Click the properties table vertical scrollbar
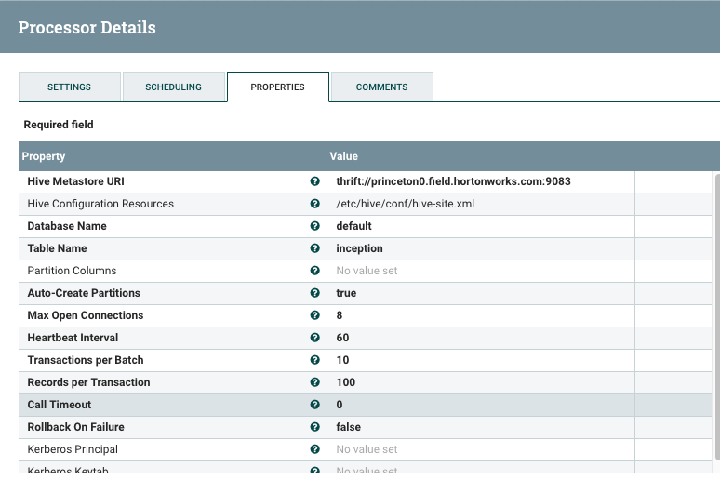Viewport: 720px width, 480px height. pos(715,316)
